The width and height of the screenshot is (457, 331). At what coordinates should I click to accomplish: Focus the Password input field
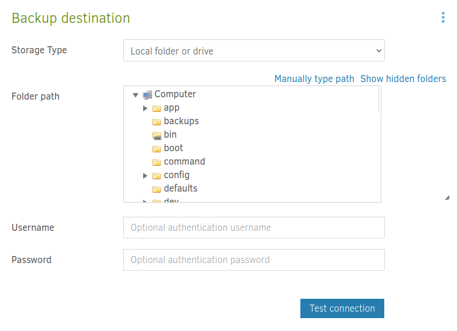click(253, 260)
